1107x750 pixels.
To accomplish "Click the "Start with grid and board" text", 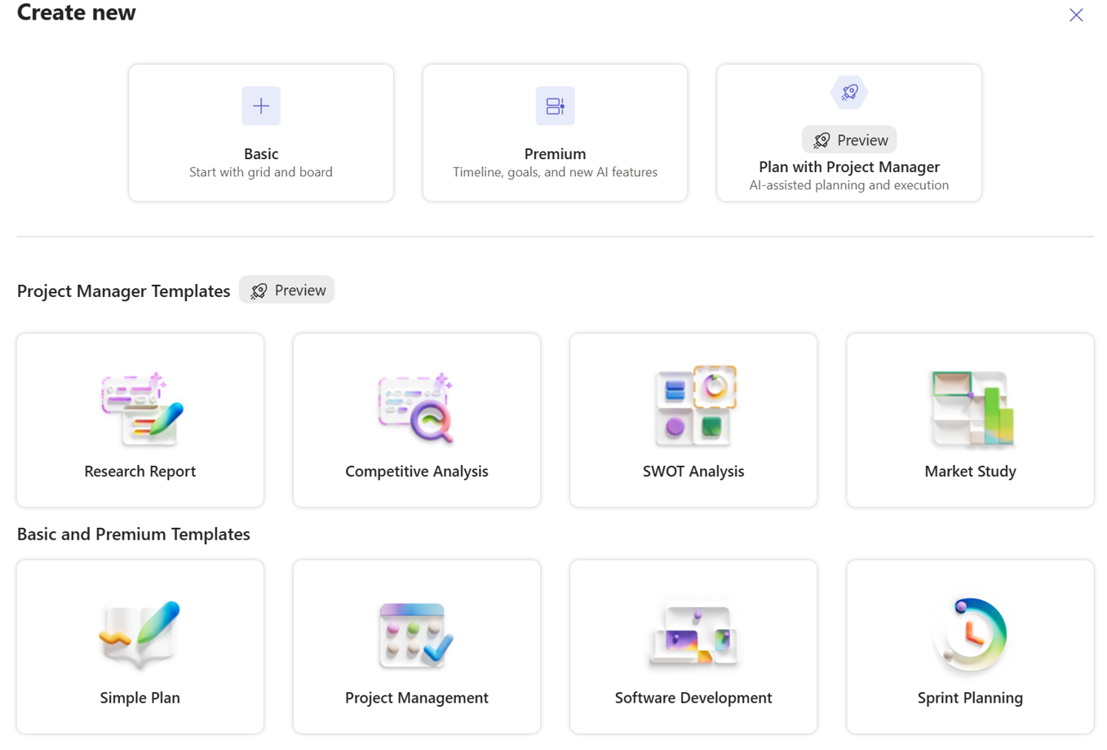I will 261,172.
